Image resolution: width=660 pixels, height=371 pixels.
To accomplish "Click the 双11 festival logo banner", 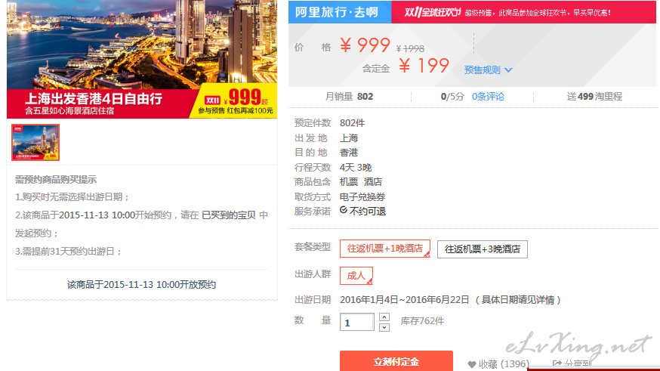I will (432, 13).
